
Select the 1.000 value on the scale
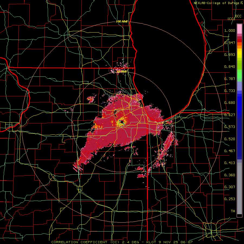[230, 30]
